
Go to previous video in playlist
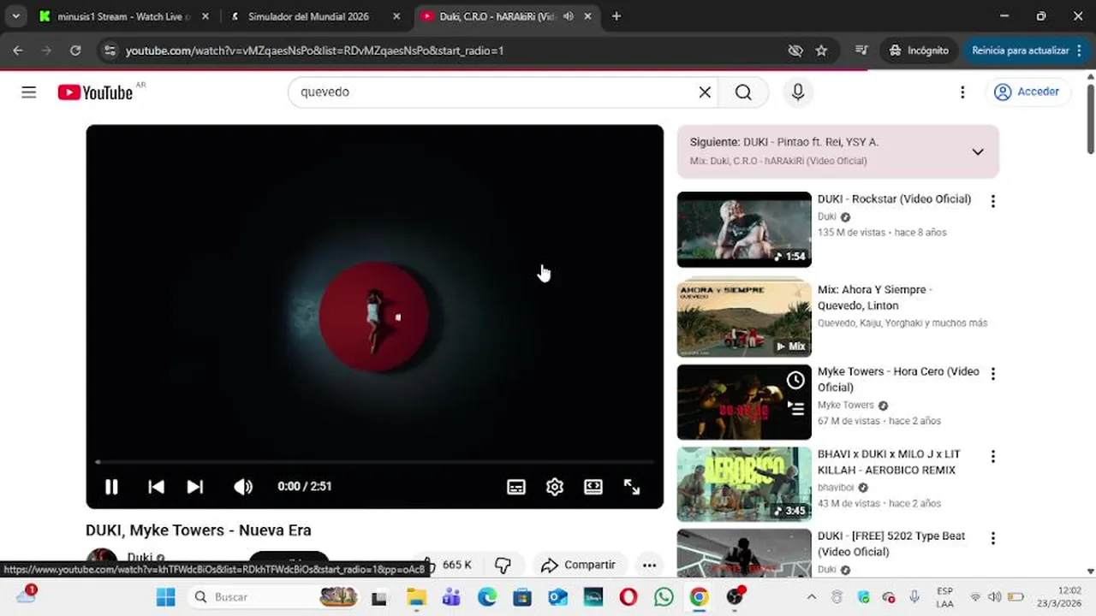tap(156, 487)
